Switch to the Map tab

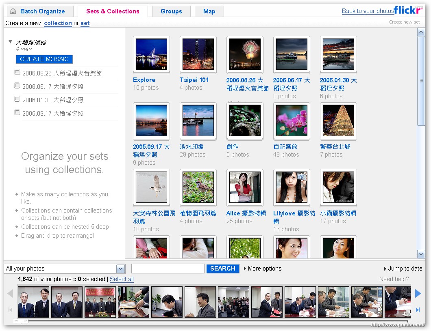click(209, 11)
